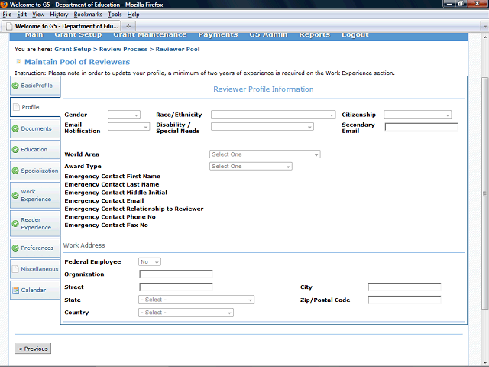Viewport: 489px width, 367px height.
Task: Click the Organization text field
Action: [176, 274]
